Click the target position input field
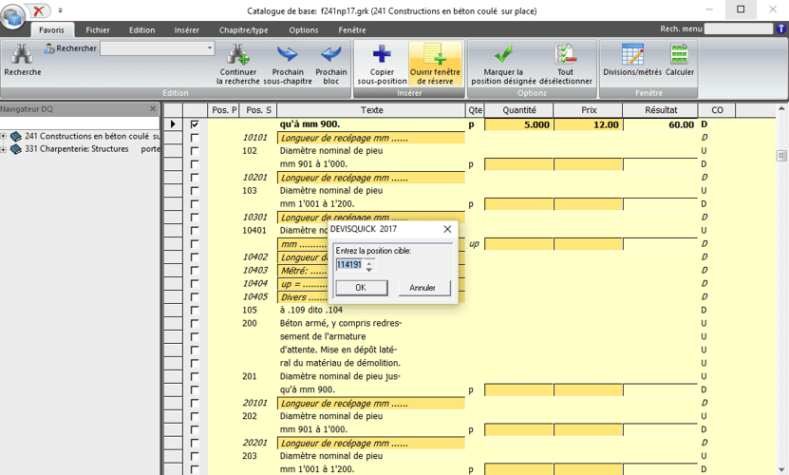Viewport: 789px width, 475px height. click(349, 265)
